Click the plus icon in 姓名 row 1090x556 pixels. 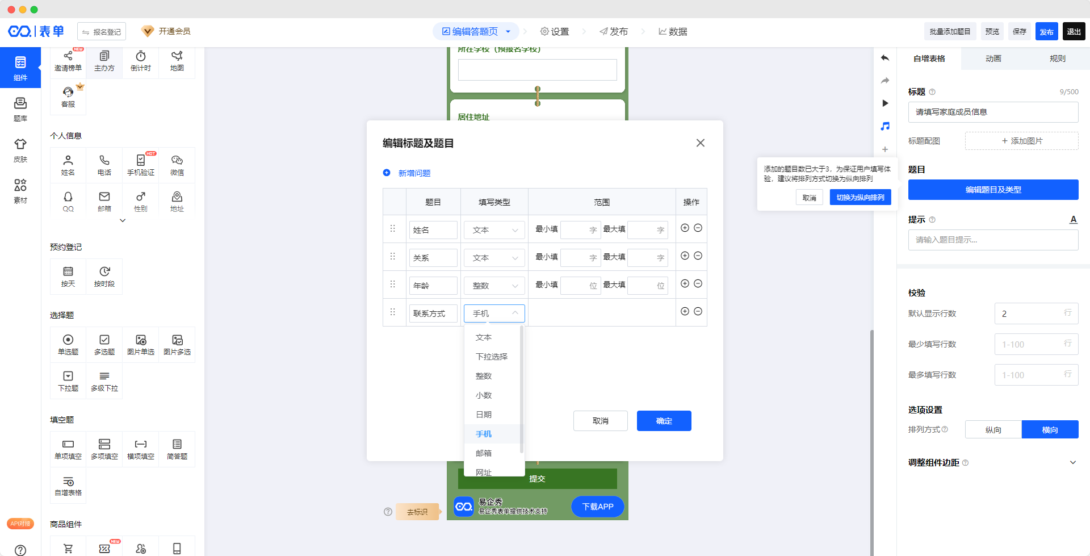pyautogui.click(x=685, y=228)
